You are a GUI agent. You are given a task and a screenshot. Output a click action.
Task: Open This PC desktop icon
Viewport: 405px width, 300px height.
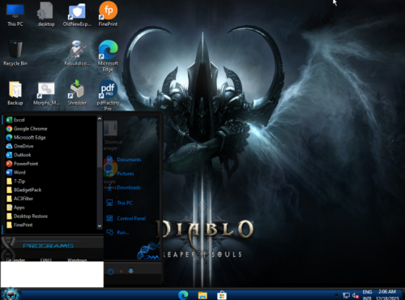tap(15, 15)
